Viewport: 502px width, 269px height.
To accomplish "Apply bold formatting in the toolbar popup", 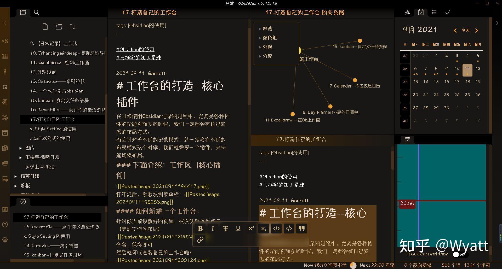I will tap(200, 228).
